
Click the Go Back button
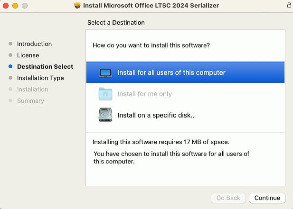tap(228, 198)
